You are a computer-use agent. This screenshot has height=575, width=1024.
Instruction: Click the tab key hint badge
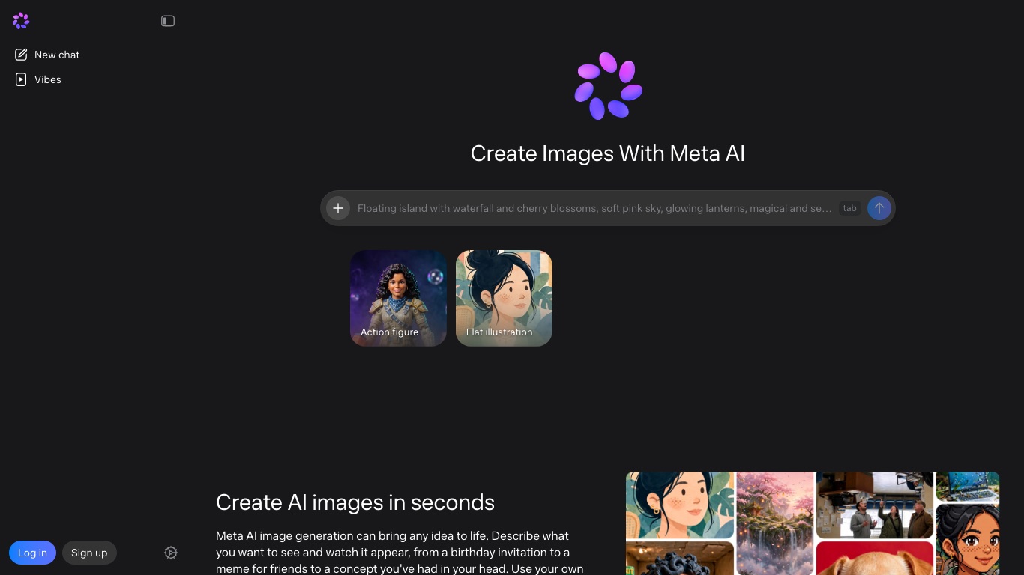tap(849, 208)
